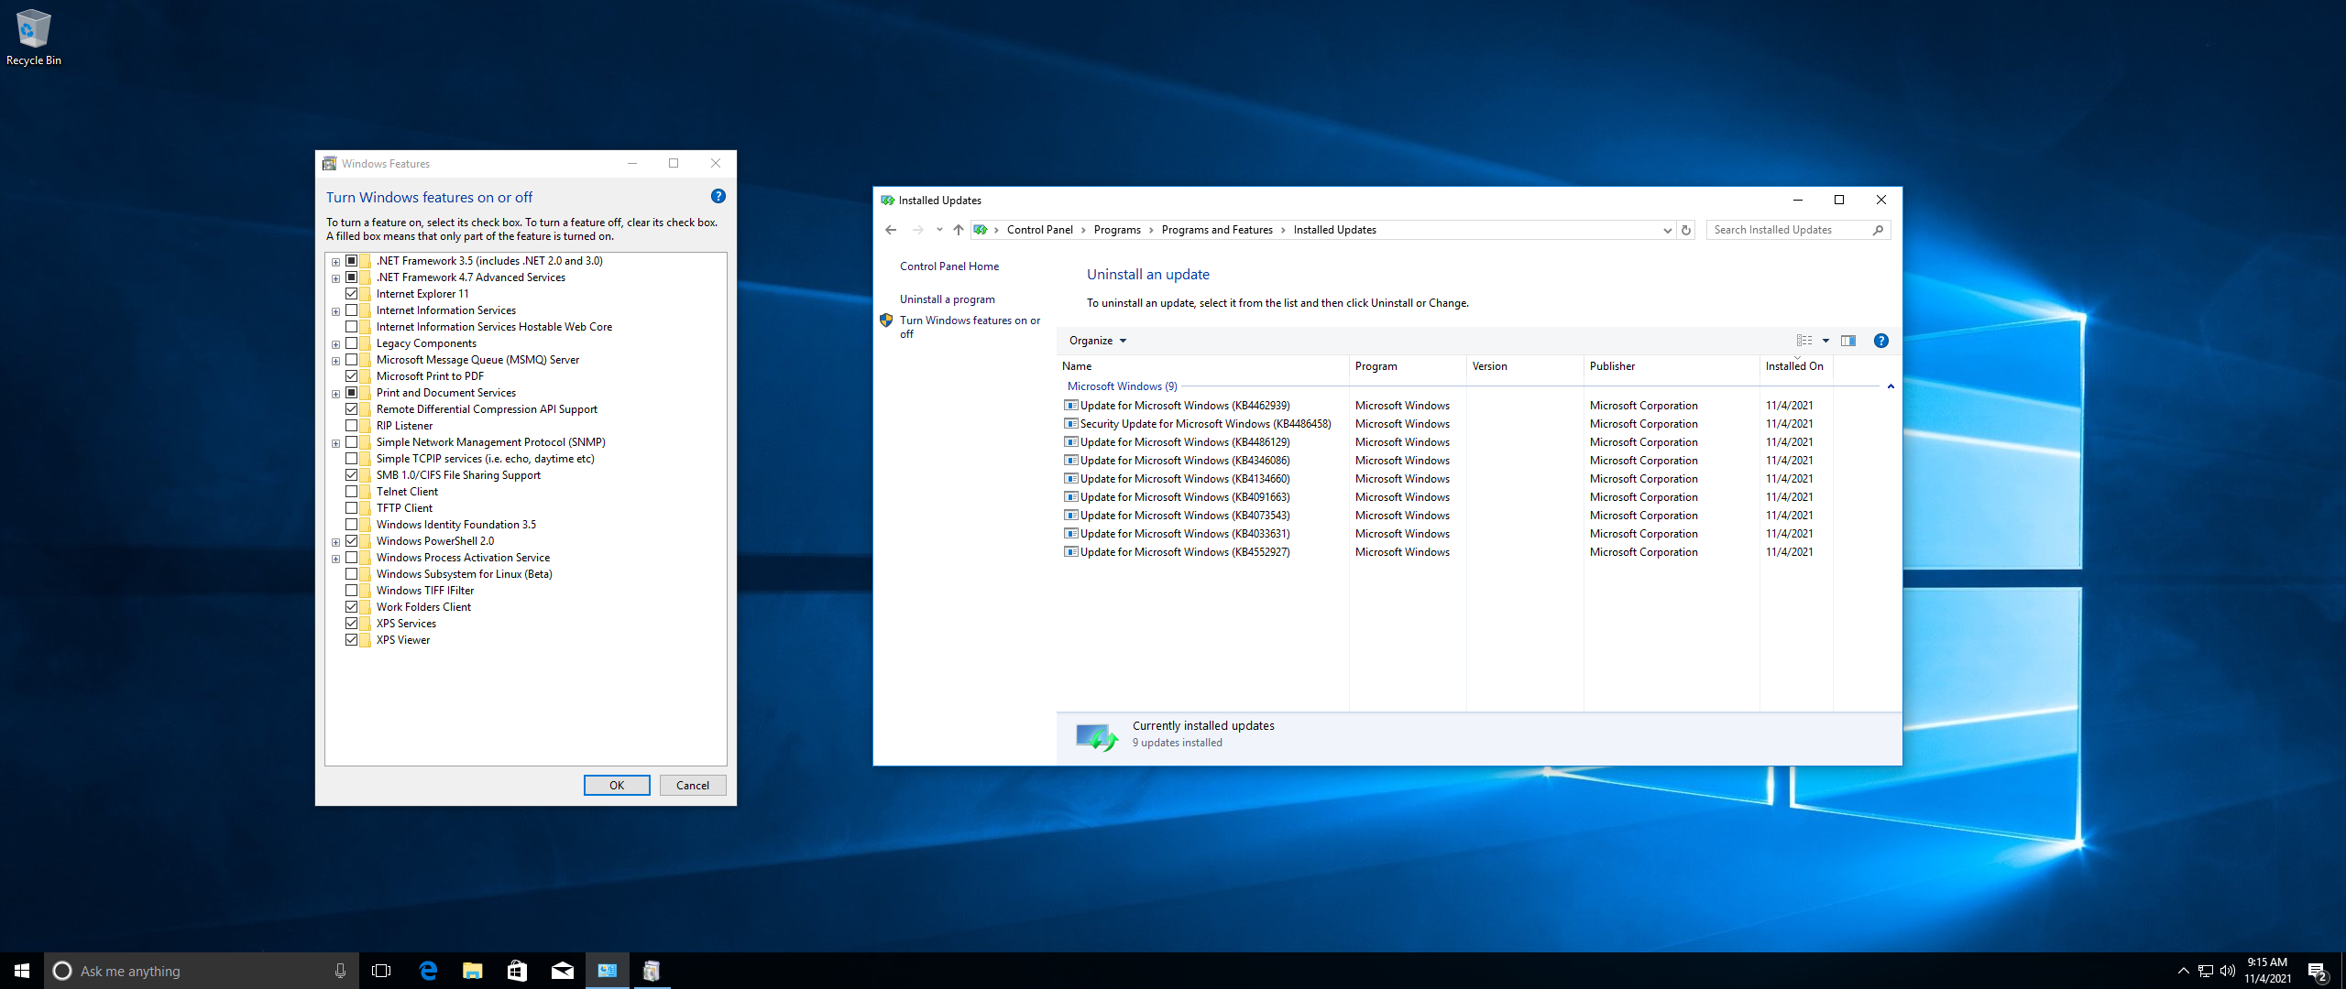
Task: Click the microphone icon in search box
Action: [x=340, y=971]
